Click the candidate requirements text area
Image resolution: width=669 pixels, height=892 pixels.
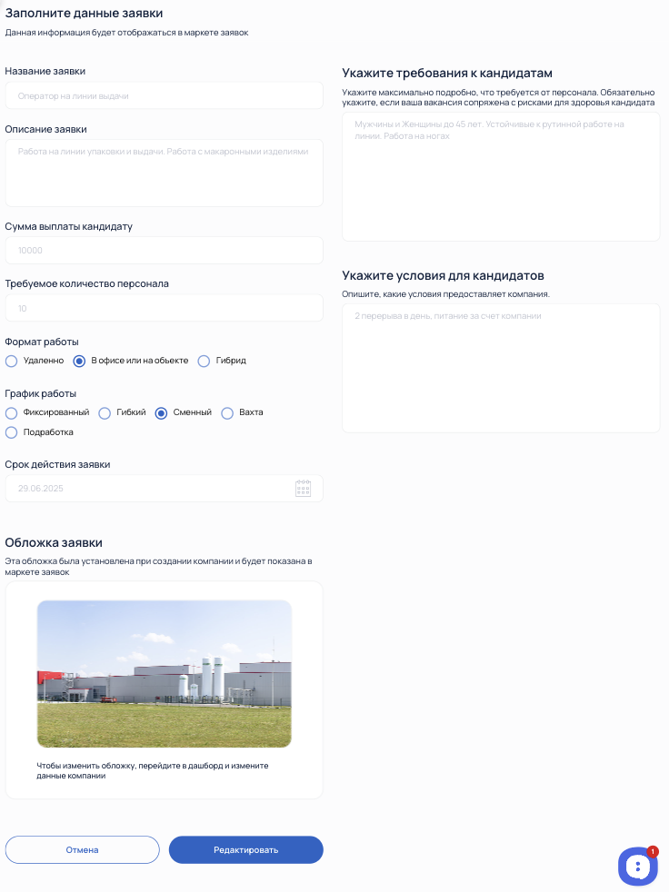[501, 176]
